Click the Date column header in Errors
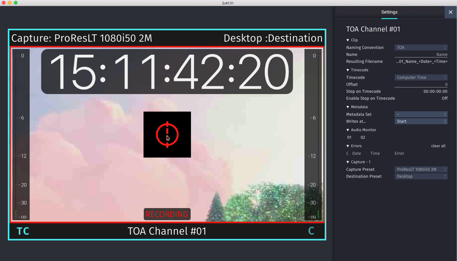Viewport: 457px width, 261px height. (x=357, y=153)
